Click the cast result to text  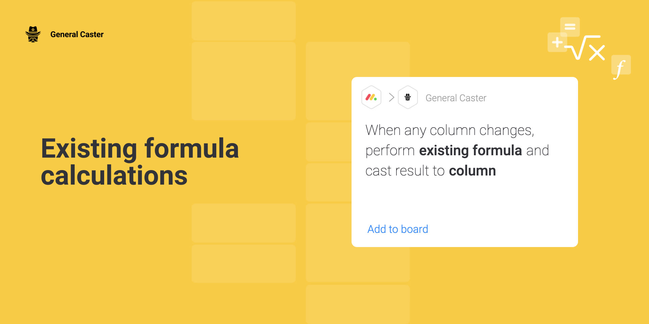click(405, 171)
